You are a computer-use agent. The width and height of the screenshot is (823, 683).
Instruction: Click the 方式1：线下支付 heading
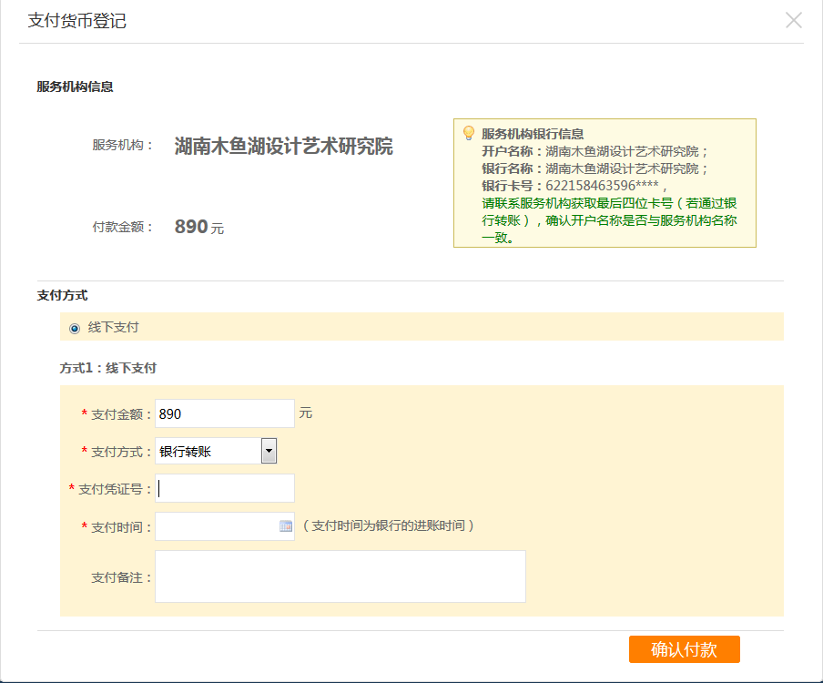108,368
